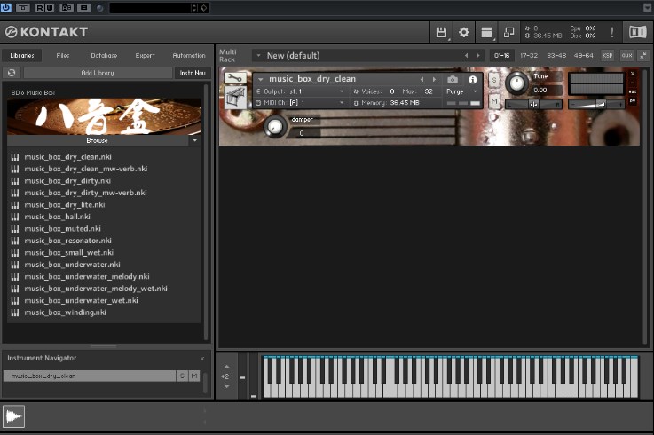This screenshot has height=435, width=654.
Task: Select music_box_winding.nki file
Action: (65, 312)
